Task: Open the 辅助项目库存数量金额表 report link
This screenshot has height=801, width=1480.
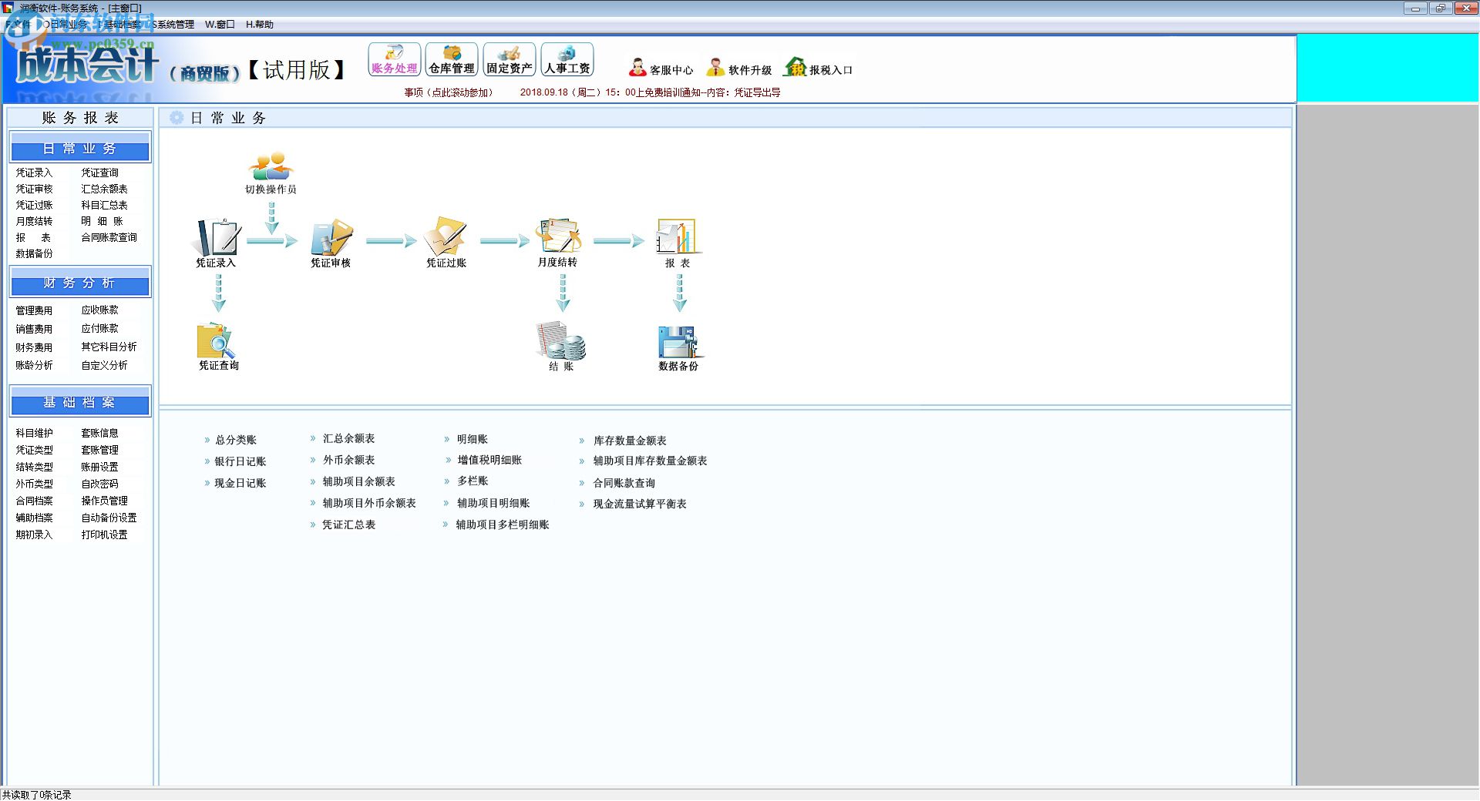Action: (650, 461)
